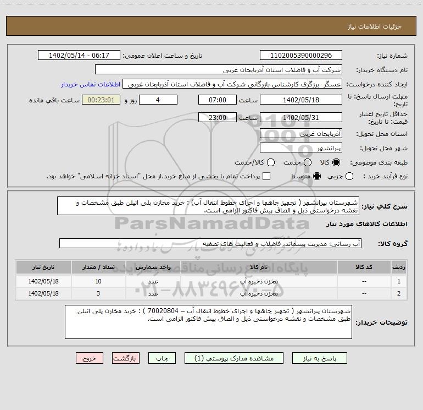
Task: Click the نام کالا column header
Action: (x=259, y=267)
